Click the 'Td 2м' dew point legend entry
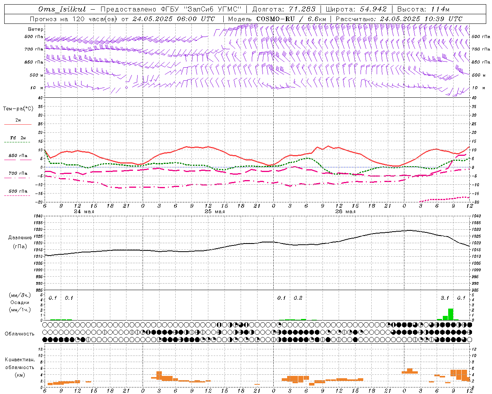 click(x=18, y=138)
